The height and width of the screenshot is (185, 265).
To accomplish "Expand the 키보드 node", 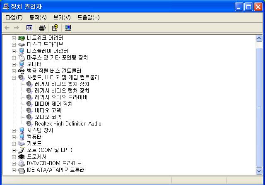I will pos(14,144).
